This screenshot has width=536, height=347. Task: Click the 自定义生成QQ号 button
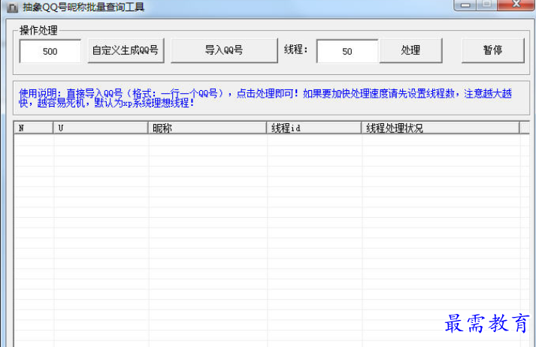pyautogui.click(x=126, y=50)
